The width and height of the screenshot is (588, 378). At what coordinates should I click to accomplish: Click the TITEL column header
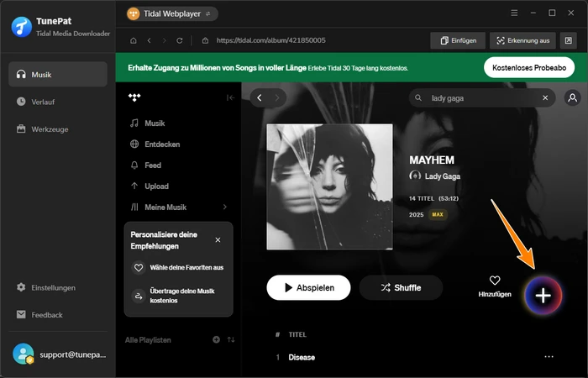(x=297, y=334)
